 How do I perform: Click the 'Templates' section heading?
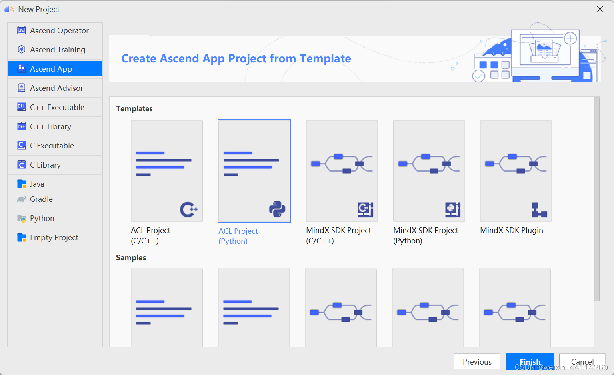click(134, 108)
